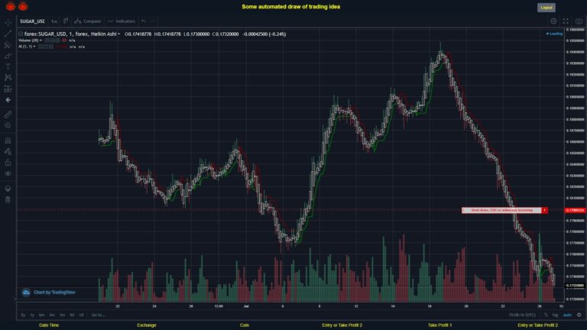The width and height of the screenshot is (587, 330).
Task: Click the undo arrow in top toolbar
Action: (144, 21)
